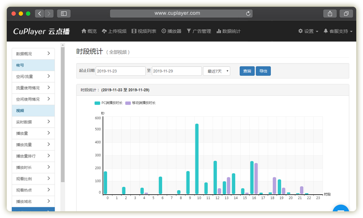
Task: Open the 广告管理 nav item
Action: [x=199, y=31]
